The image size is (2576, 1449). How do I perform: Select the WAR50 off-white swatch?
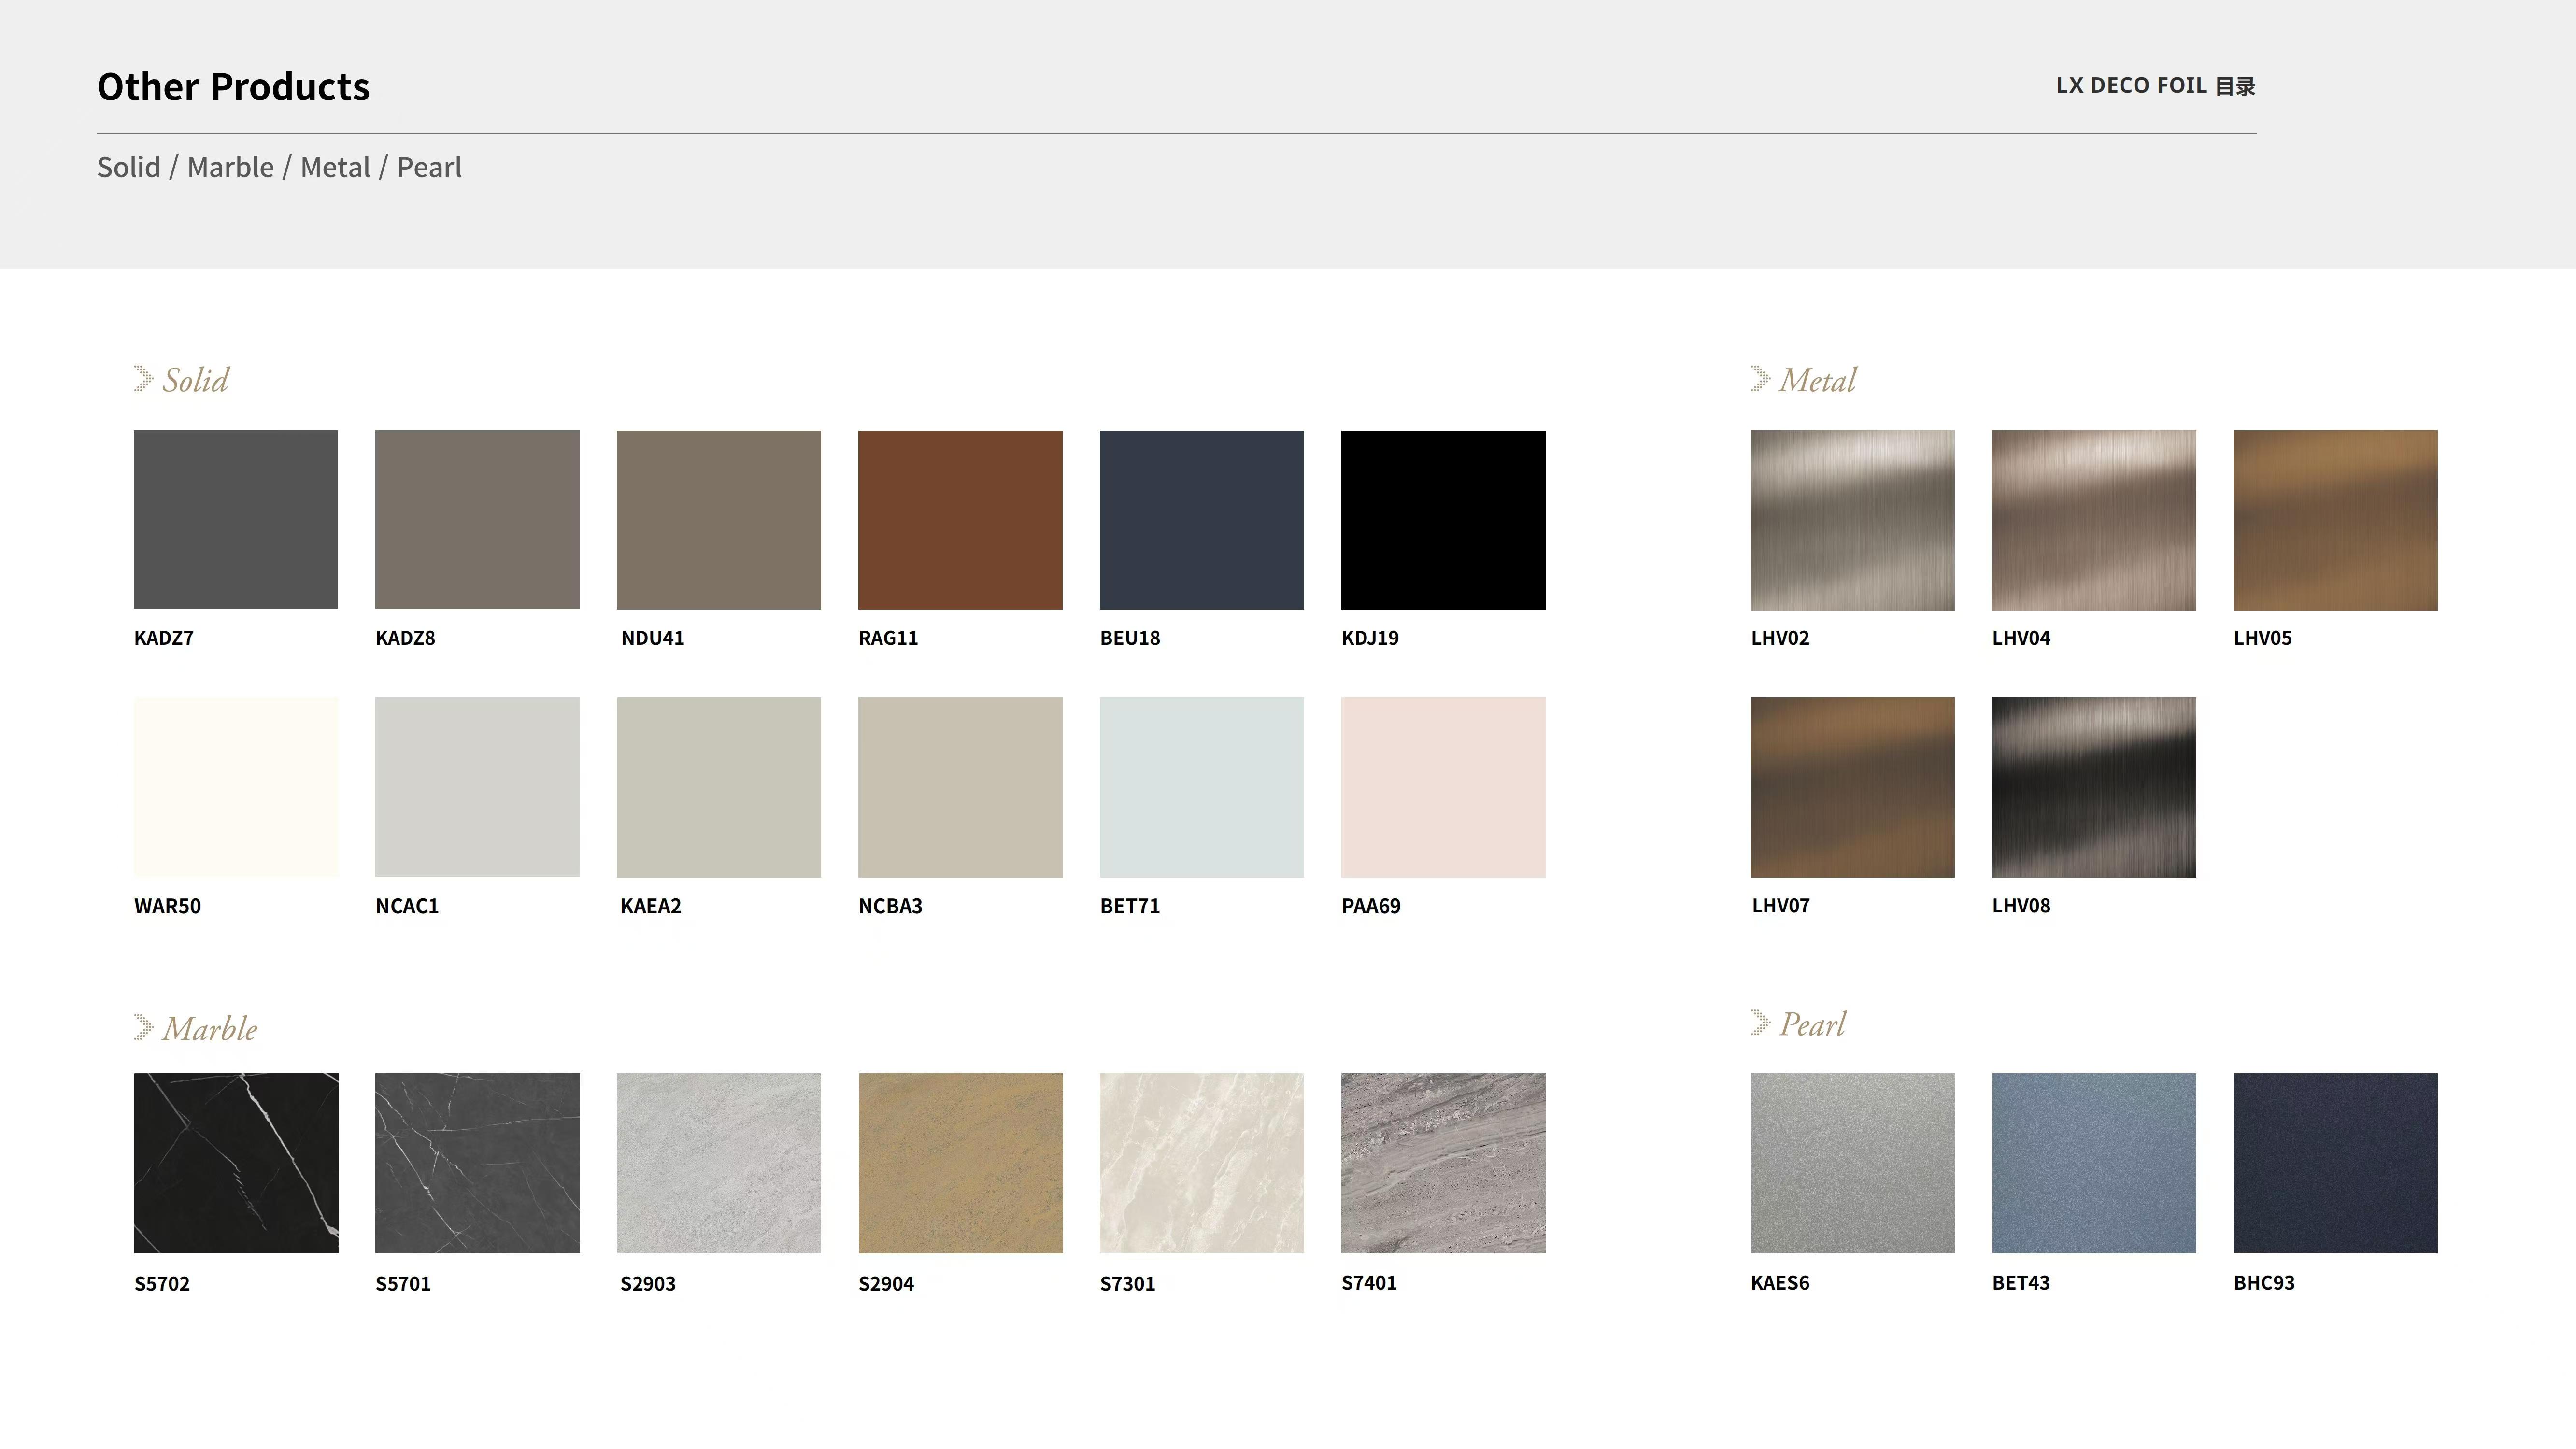236,787
